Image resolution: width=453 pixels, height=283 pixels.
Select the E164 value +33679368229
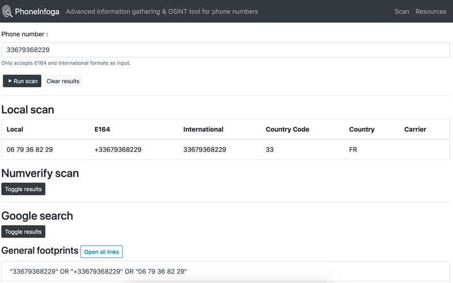(x=118, y=150)
